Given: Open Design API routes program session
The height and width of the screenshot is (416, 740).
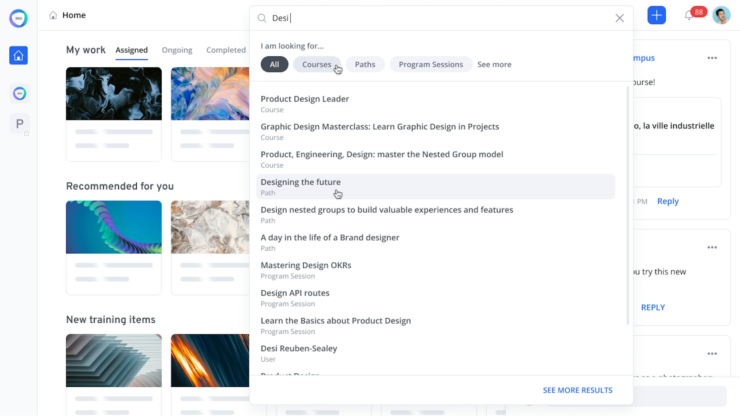Looking at the screenshot, I should click(435, 298).
